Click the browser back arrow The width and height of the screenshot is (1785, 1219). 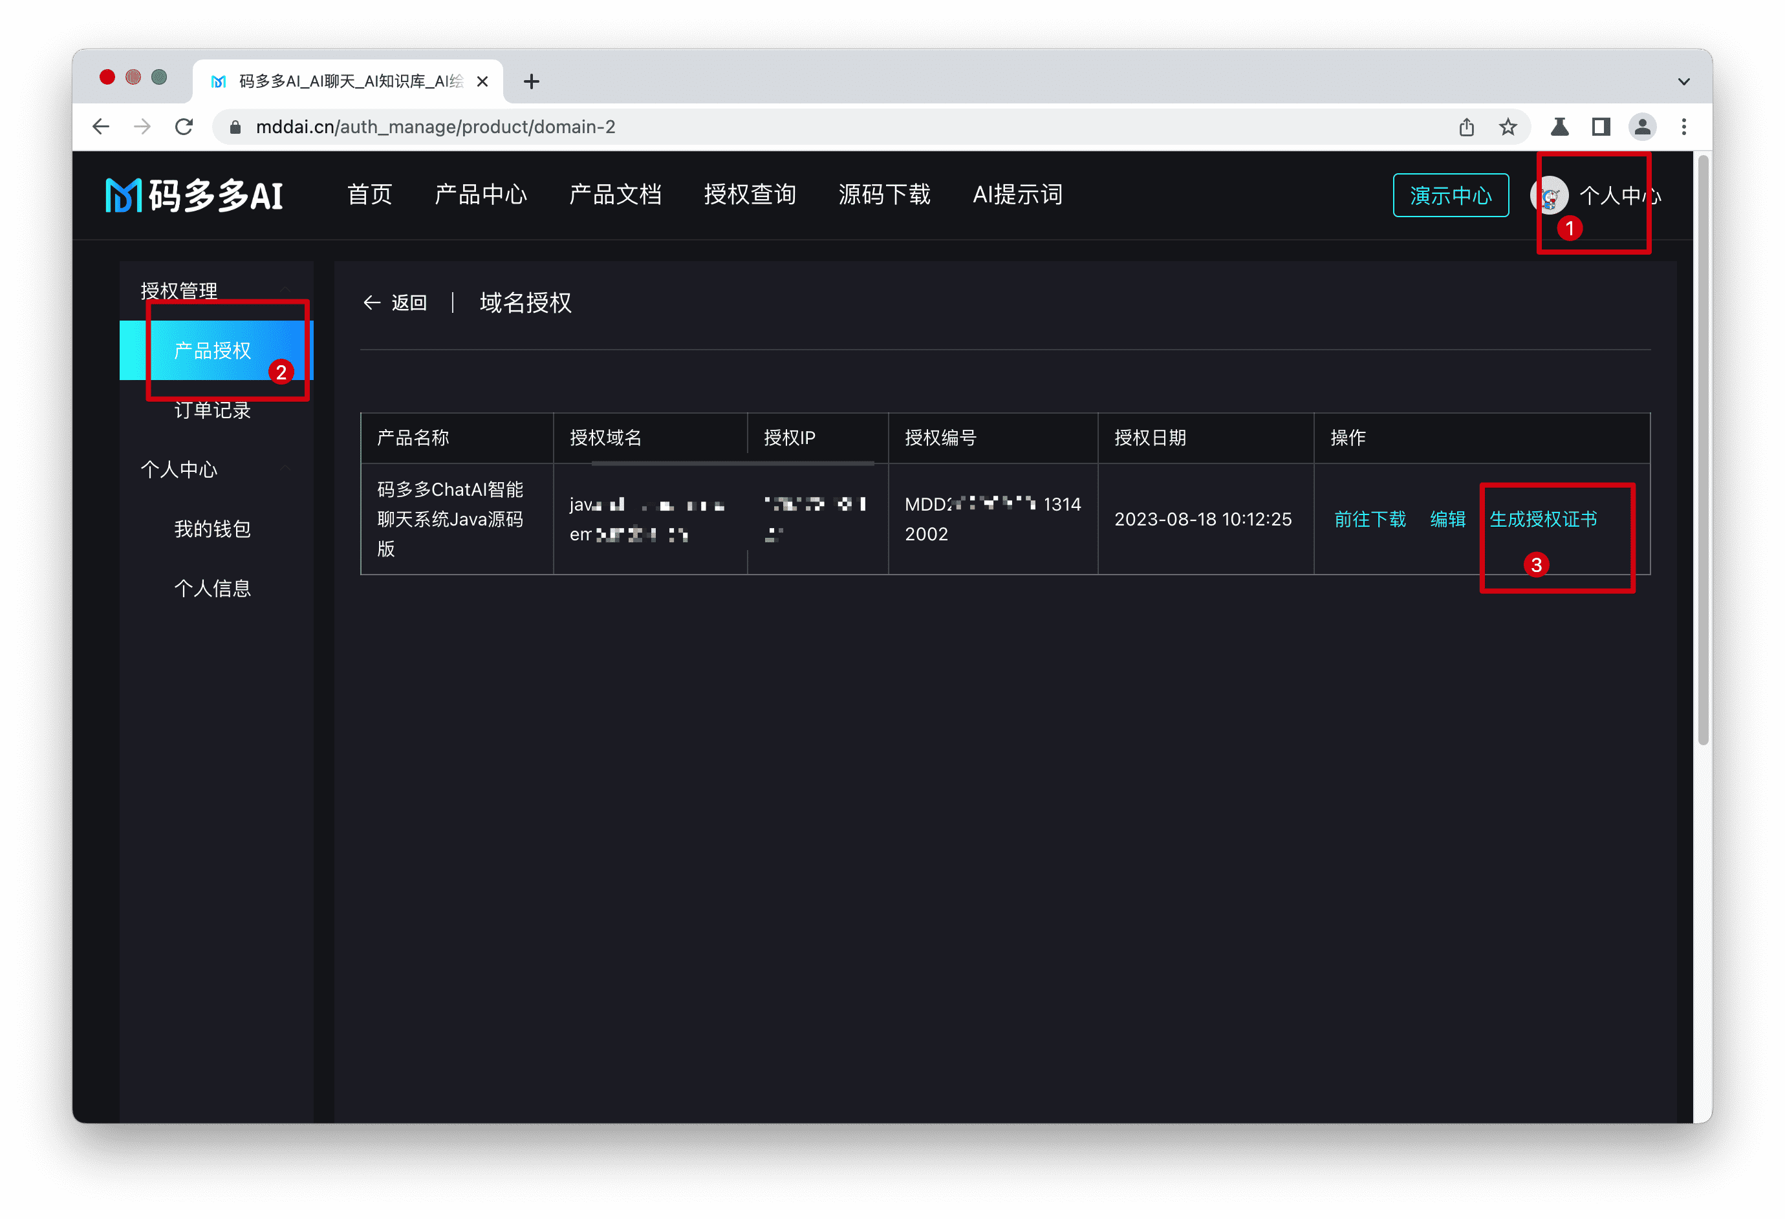[x=101, y=127]
